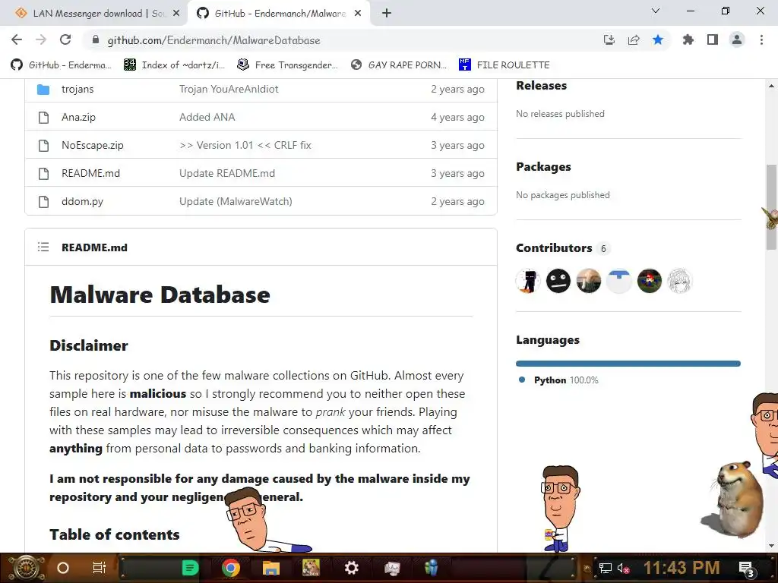Image resolution: width=778 pixels, height=583 pixels.
Task: Expand the tab search chevron
Action: [656, 11]
